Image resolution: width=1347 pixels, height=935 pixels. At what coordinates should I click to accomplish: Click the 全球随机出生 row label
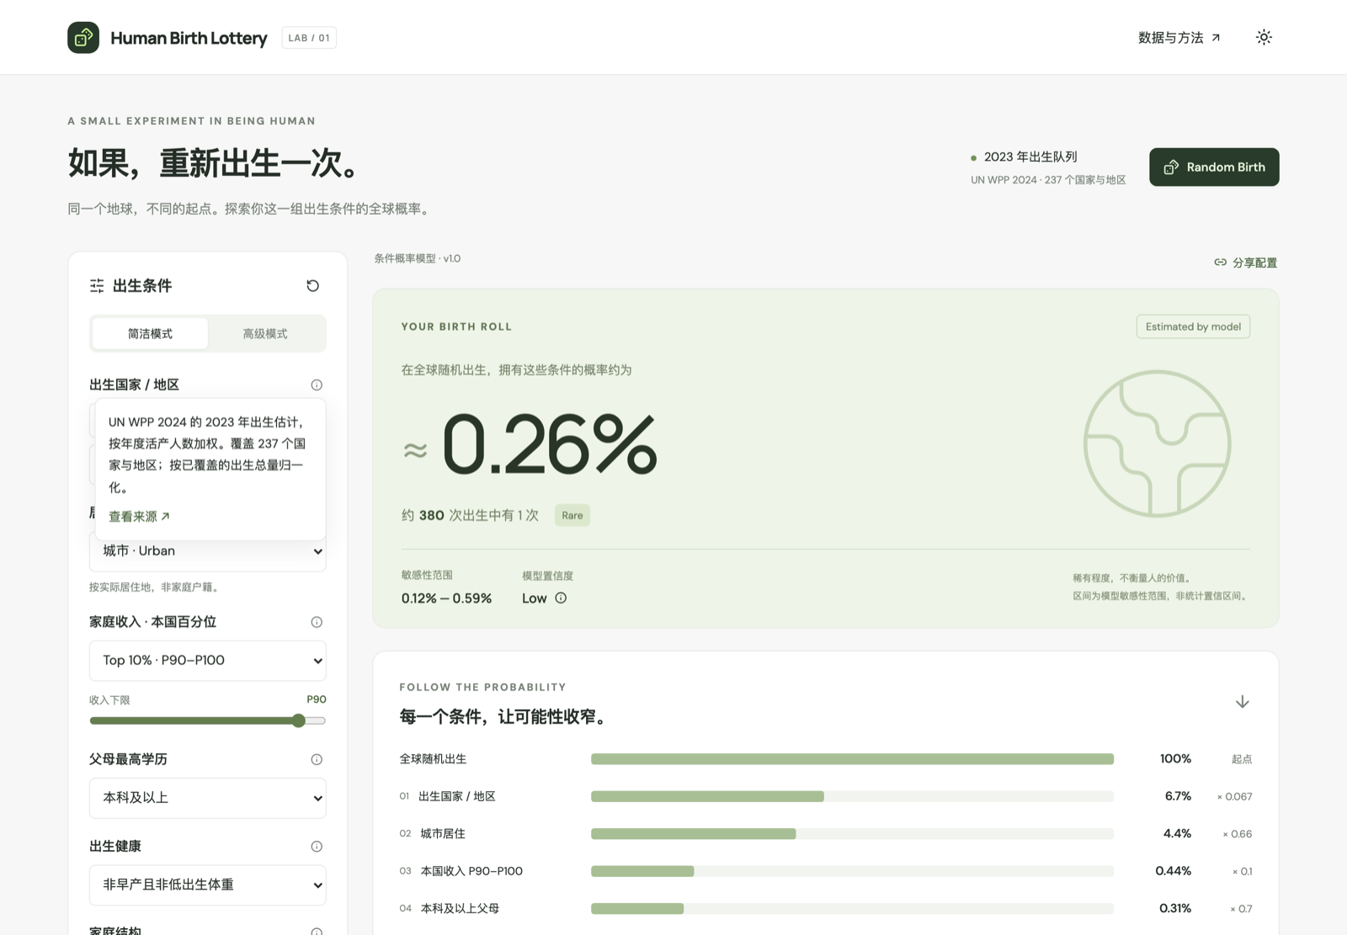pos(433,759)
